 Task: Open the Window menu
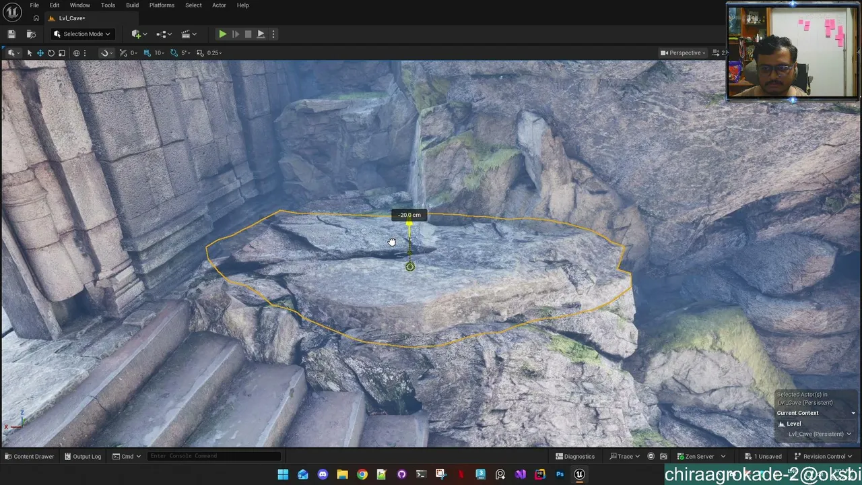coord(79,5)
